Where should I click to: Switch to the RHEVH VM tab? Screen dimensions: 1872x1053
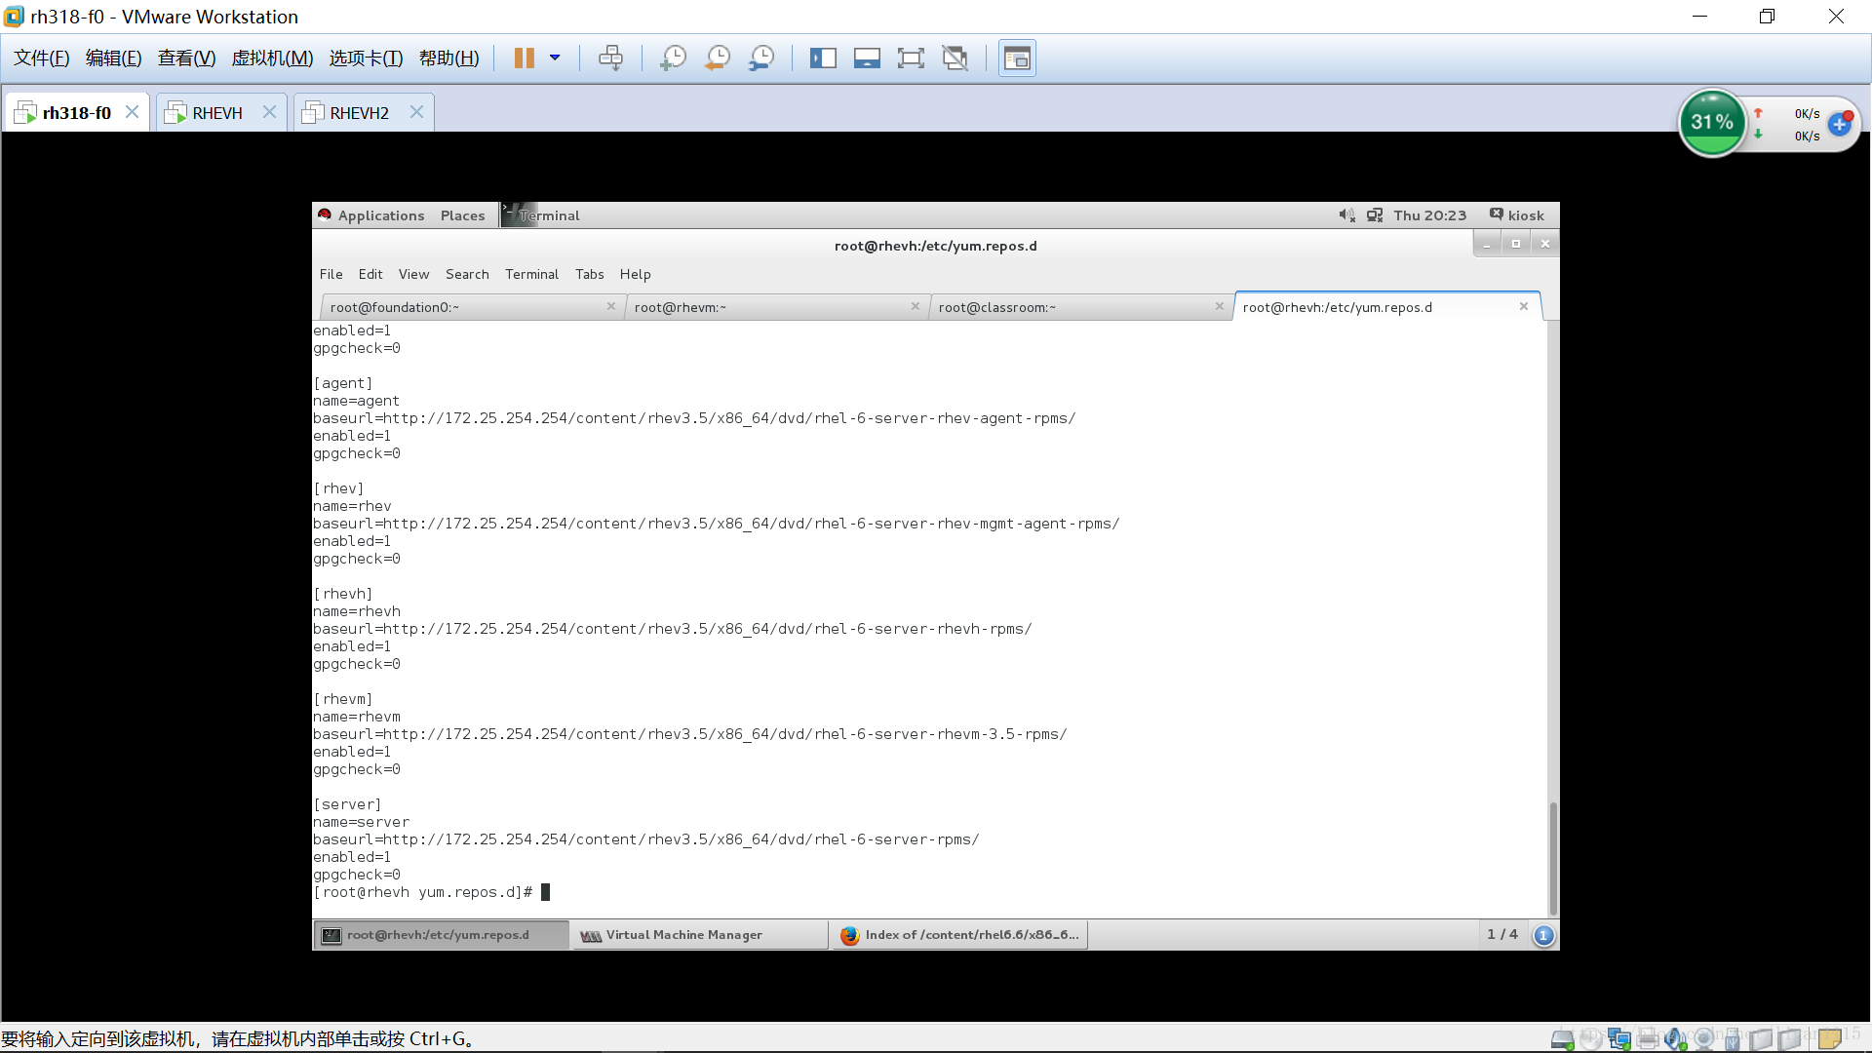(x=217, y=113)
